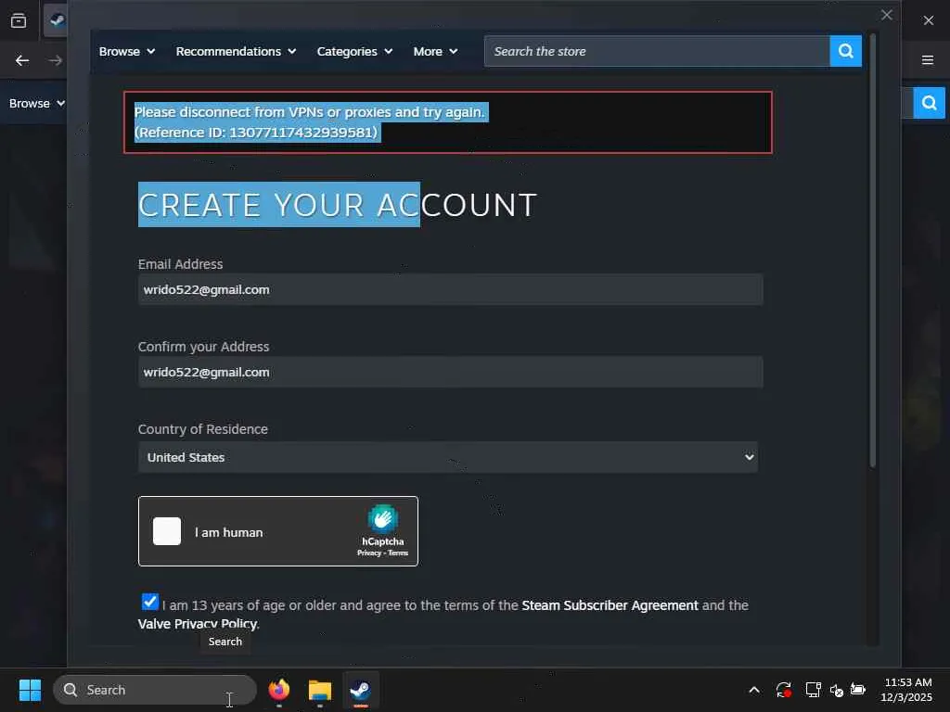This screenshot has height=712, width=950.
Task: Click the Search the store field
Action: (657, 52)
